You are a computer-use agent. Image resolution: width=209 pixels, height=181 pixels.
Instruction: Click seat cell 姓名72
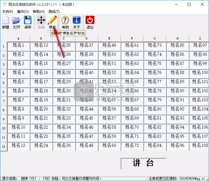(132, 146)
